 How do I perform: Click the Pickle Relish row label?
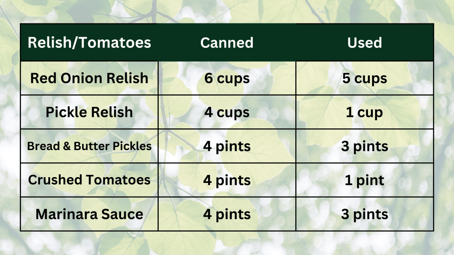point(89,112)
